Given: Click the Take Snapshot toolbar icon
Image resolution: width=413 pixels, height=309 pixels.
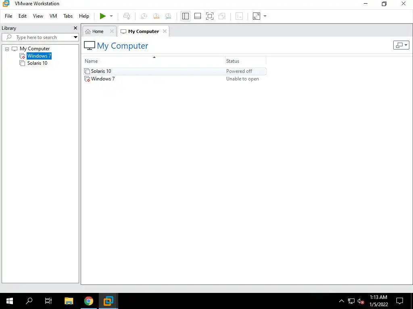Looking at the screenshot, I should point(144,16).
